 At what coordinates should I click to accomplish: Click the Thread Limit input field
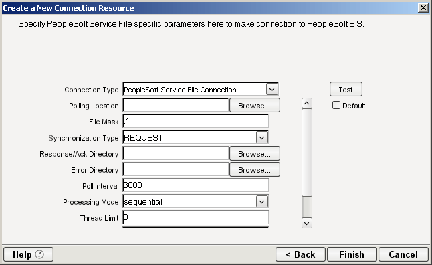[196, 218]
